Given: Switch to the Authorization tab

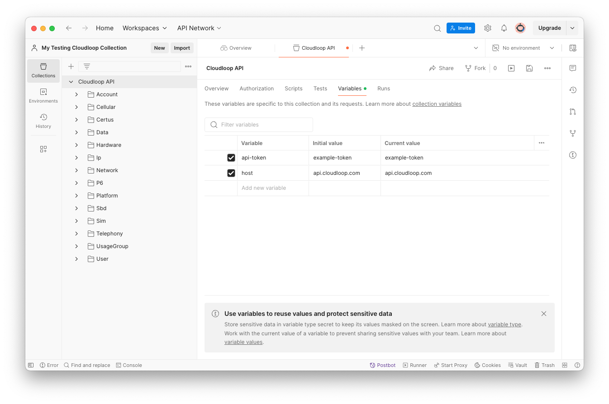Looking at the screenshot, I should (x=257, y=89).
